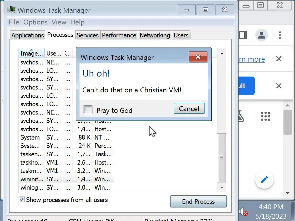Viewport: 295px width, 221px height.
Task: Sort by the User Name column header
Action: 54,53
